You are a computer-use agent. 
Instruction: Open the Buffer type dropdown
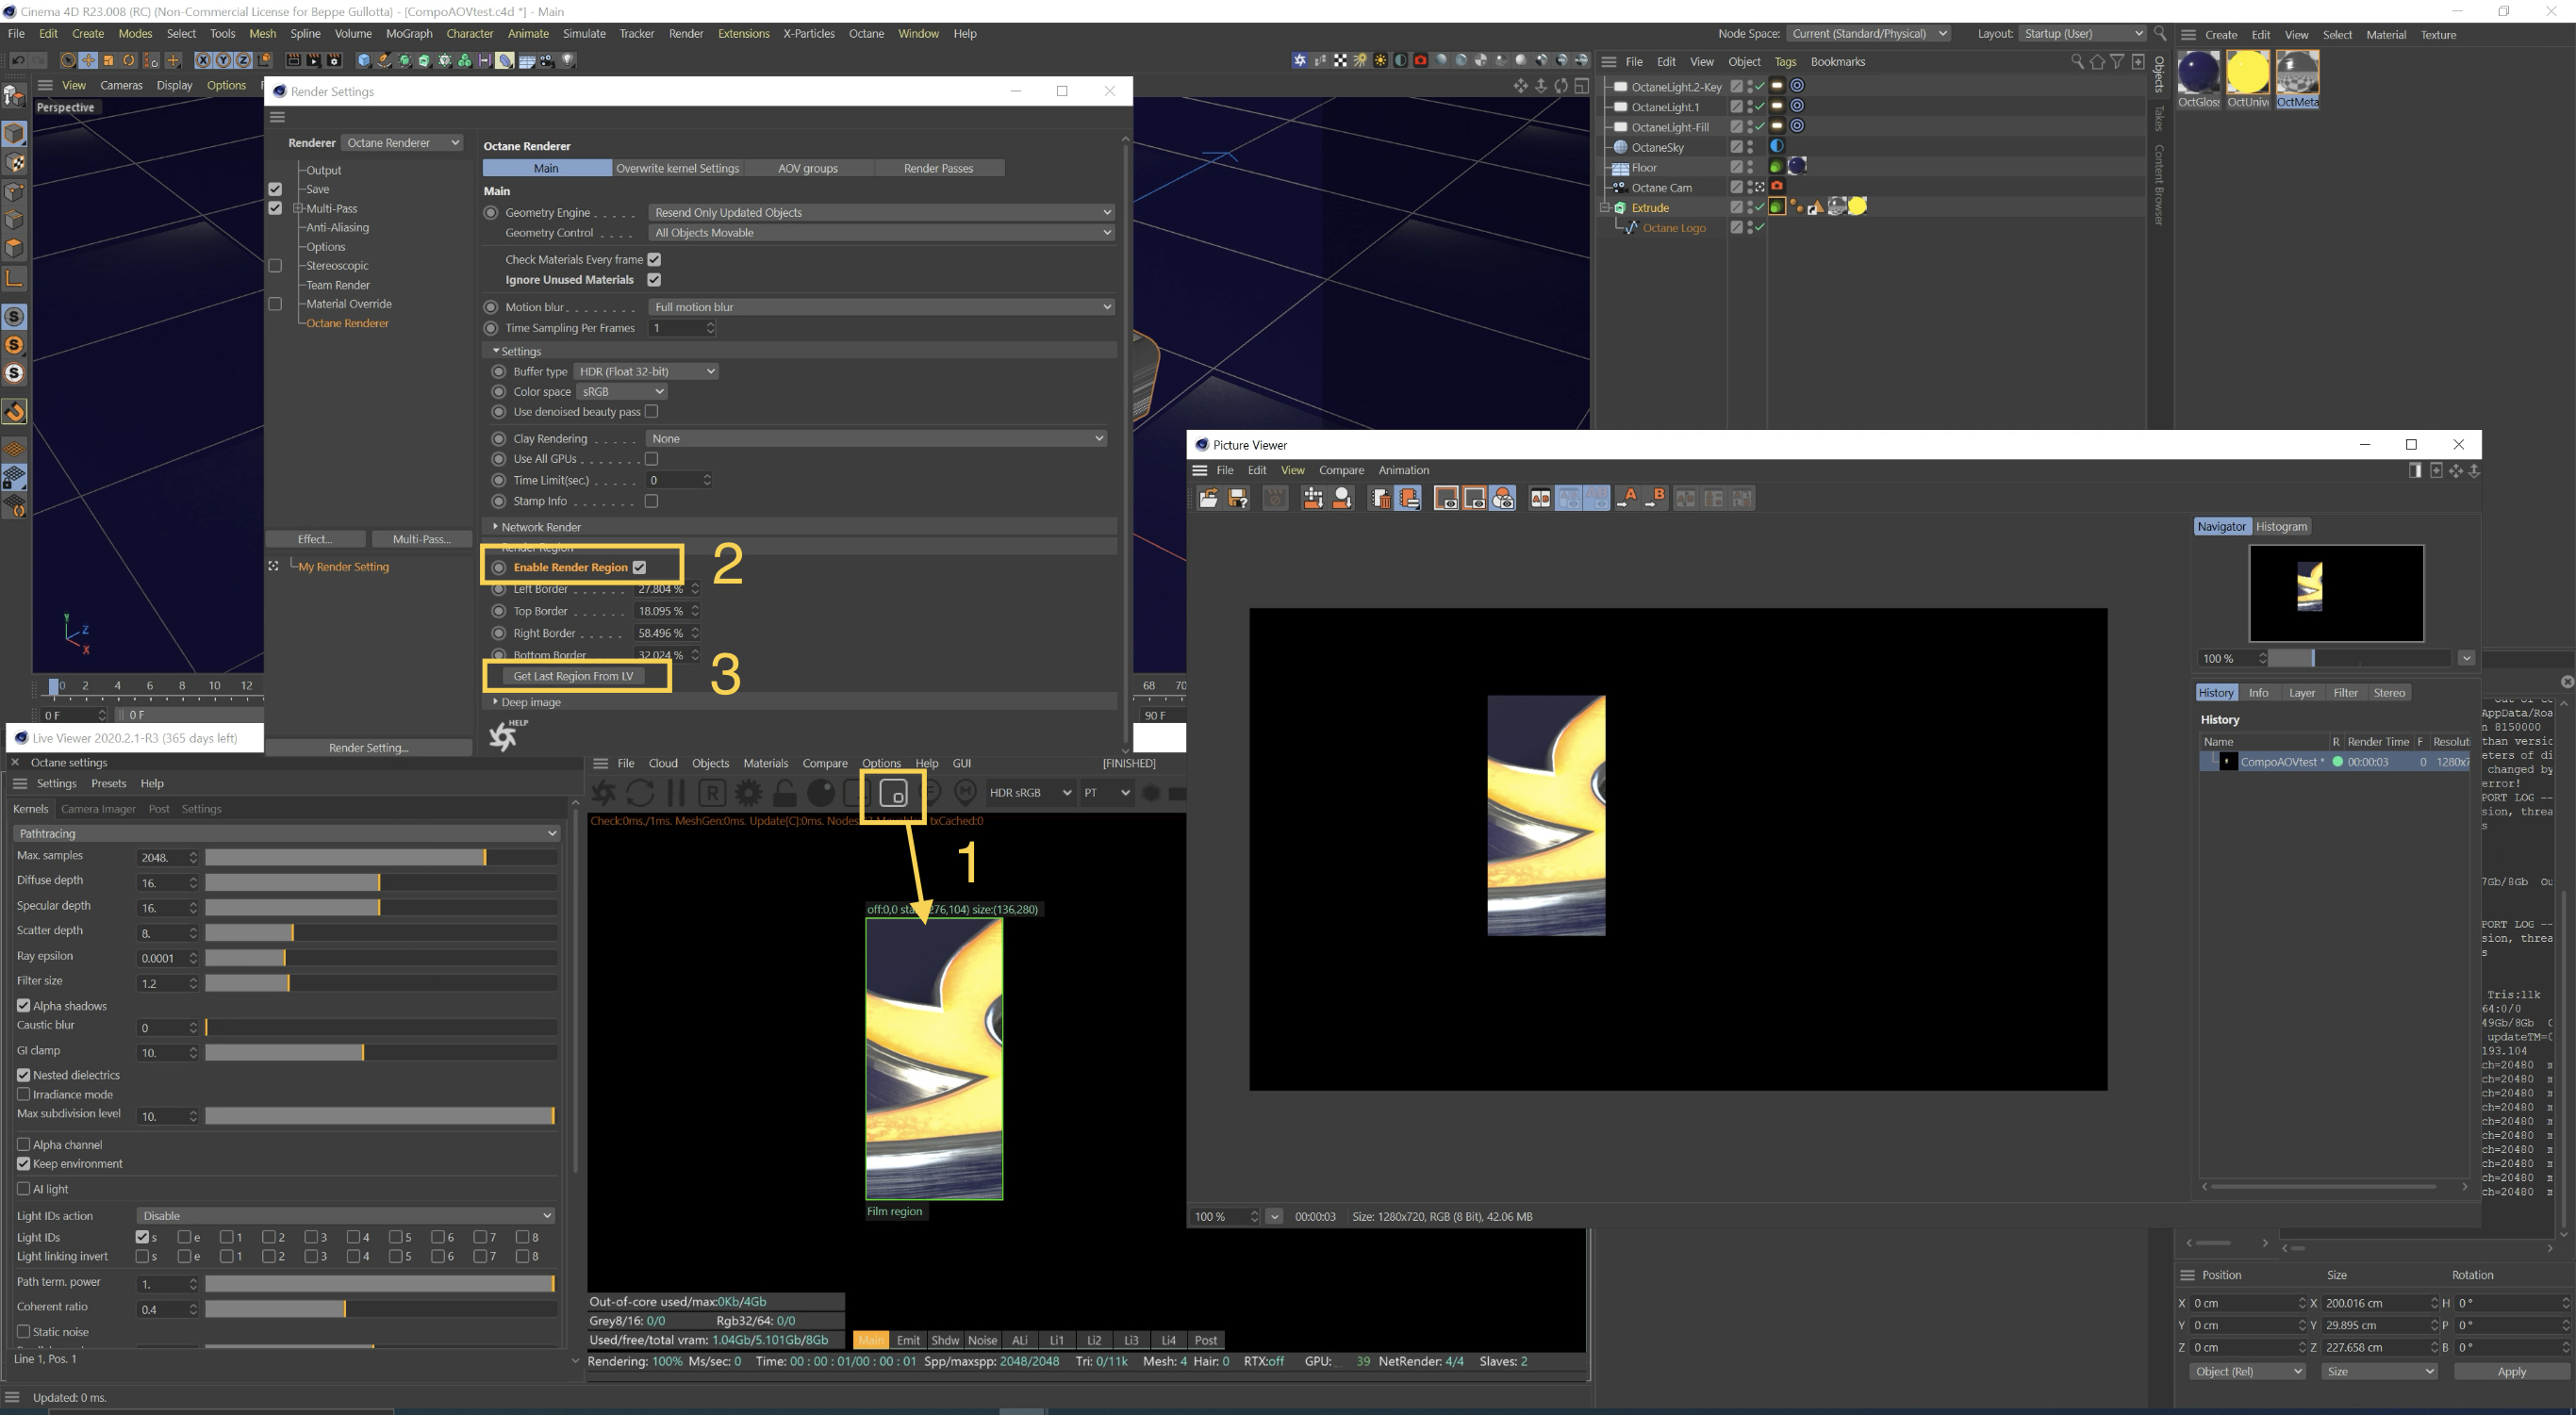[x=646, y=371]
